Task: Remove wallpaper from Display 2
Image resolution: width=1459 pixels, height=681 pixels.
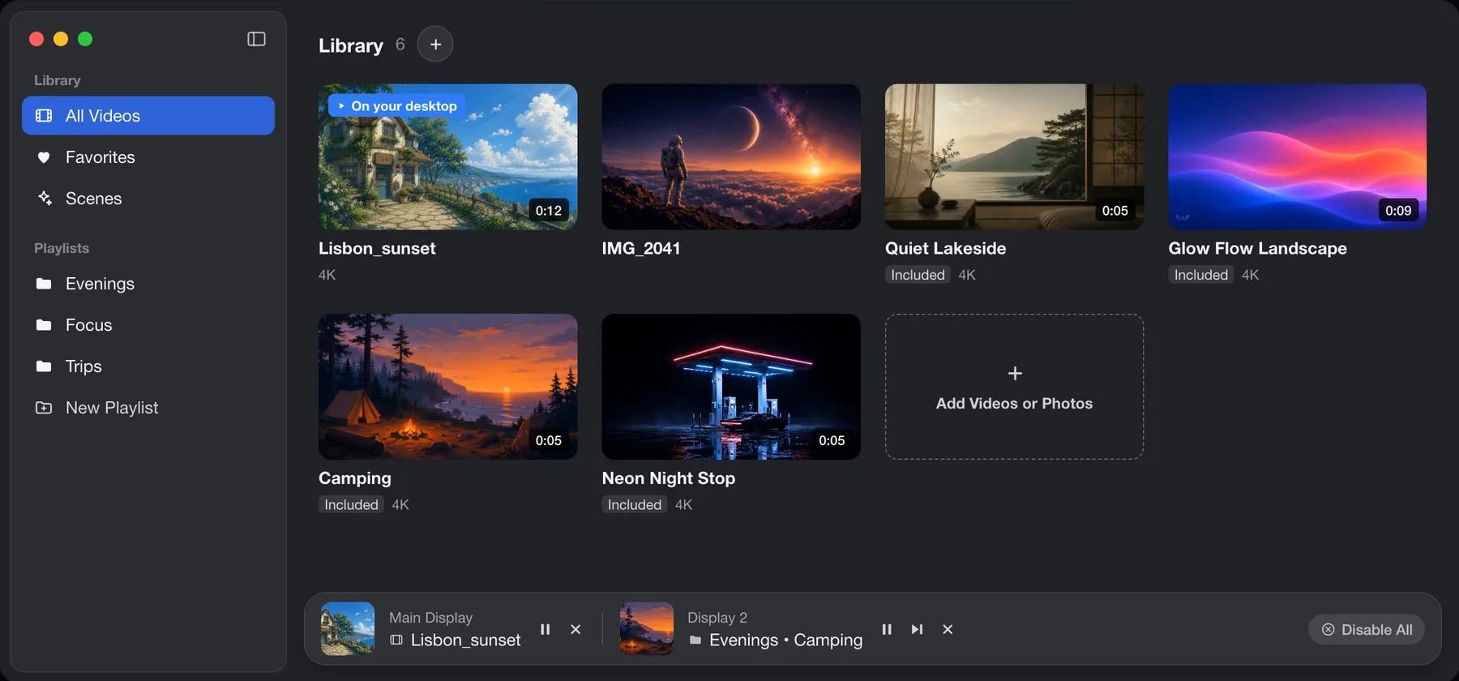Action: tap(948, 629)
